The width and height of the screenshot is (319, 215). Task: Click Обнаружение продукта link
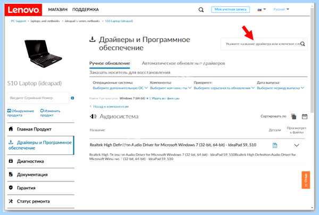(x=21, y=113)
